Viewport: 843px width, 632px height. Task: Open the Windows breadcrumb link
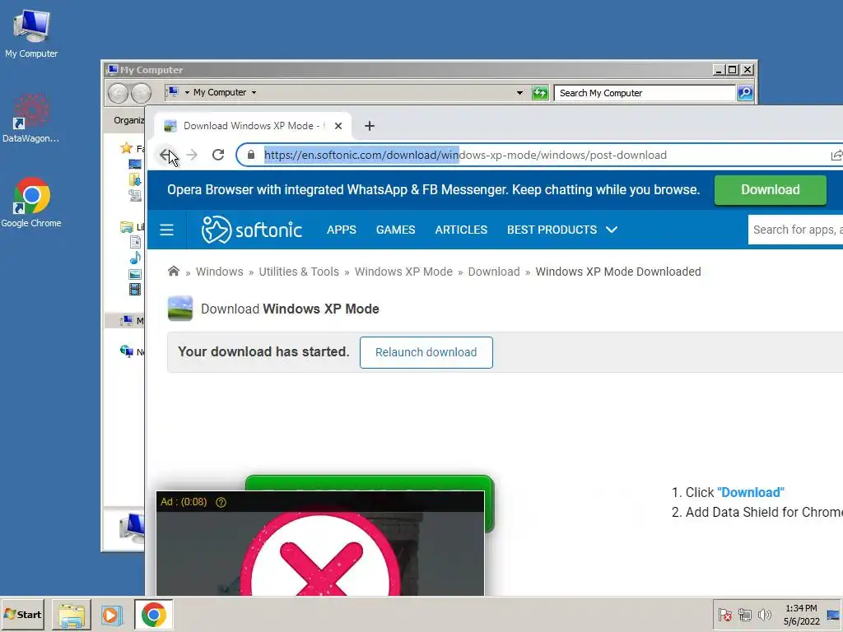(x=219, y=272)
